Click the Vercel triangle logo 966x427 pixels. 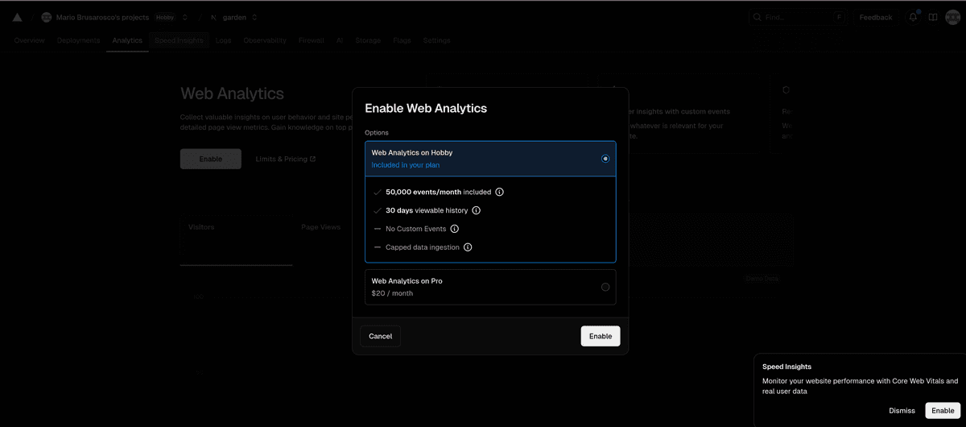pyautogui.click(x=17, y=17)
